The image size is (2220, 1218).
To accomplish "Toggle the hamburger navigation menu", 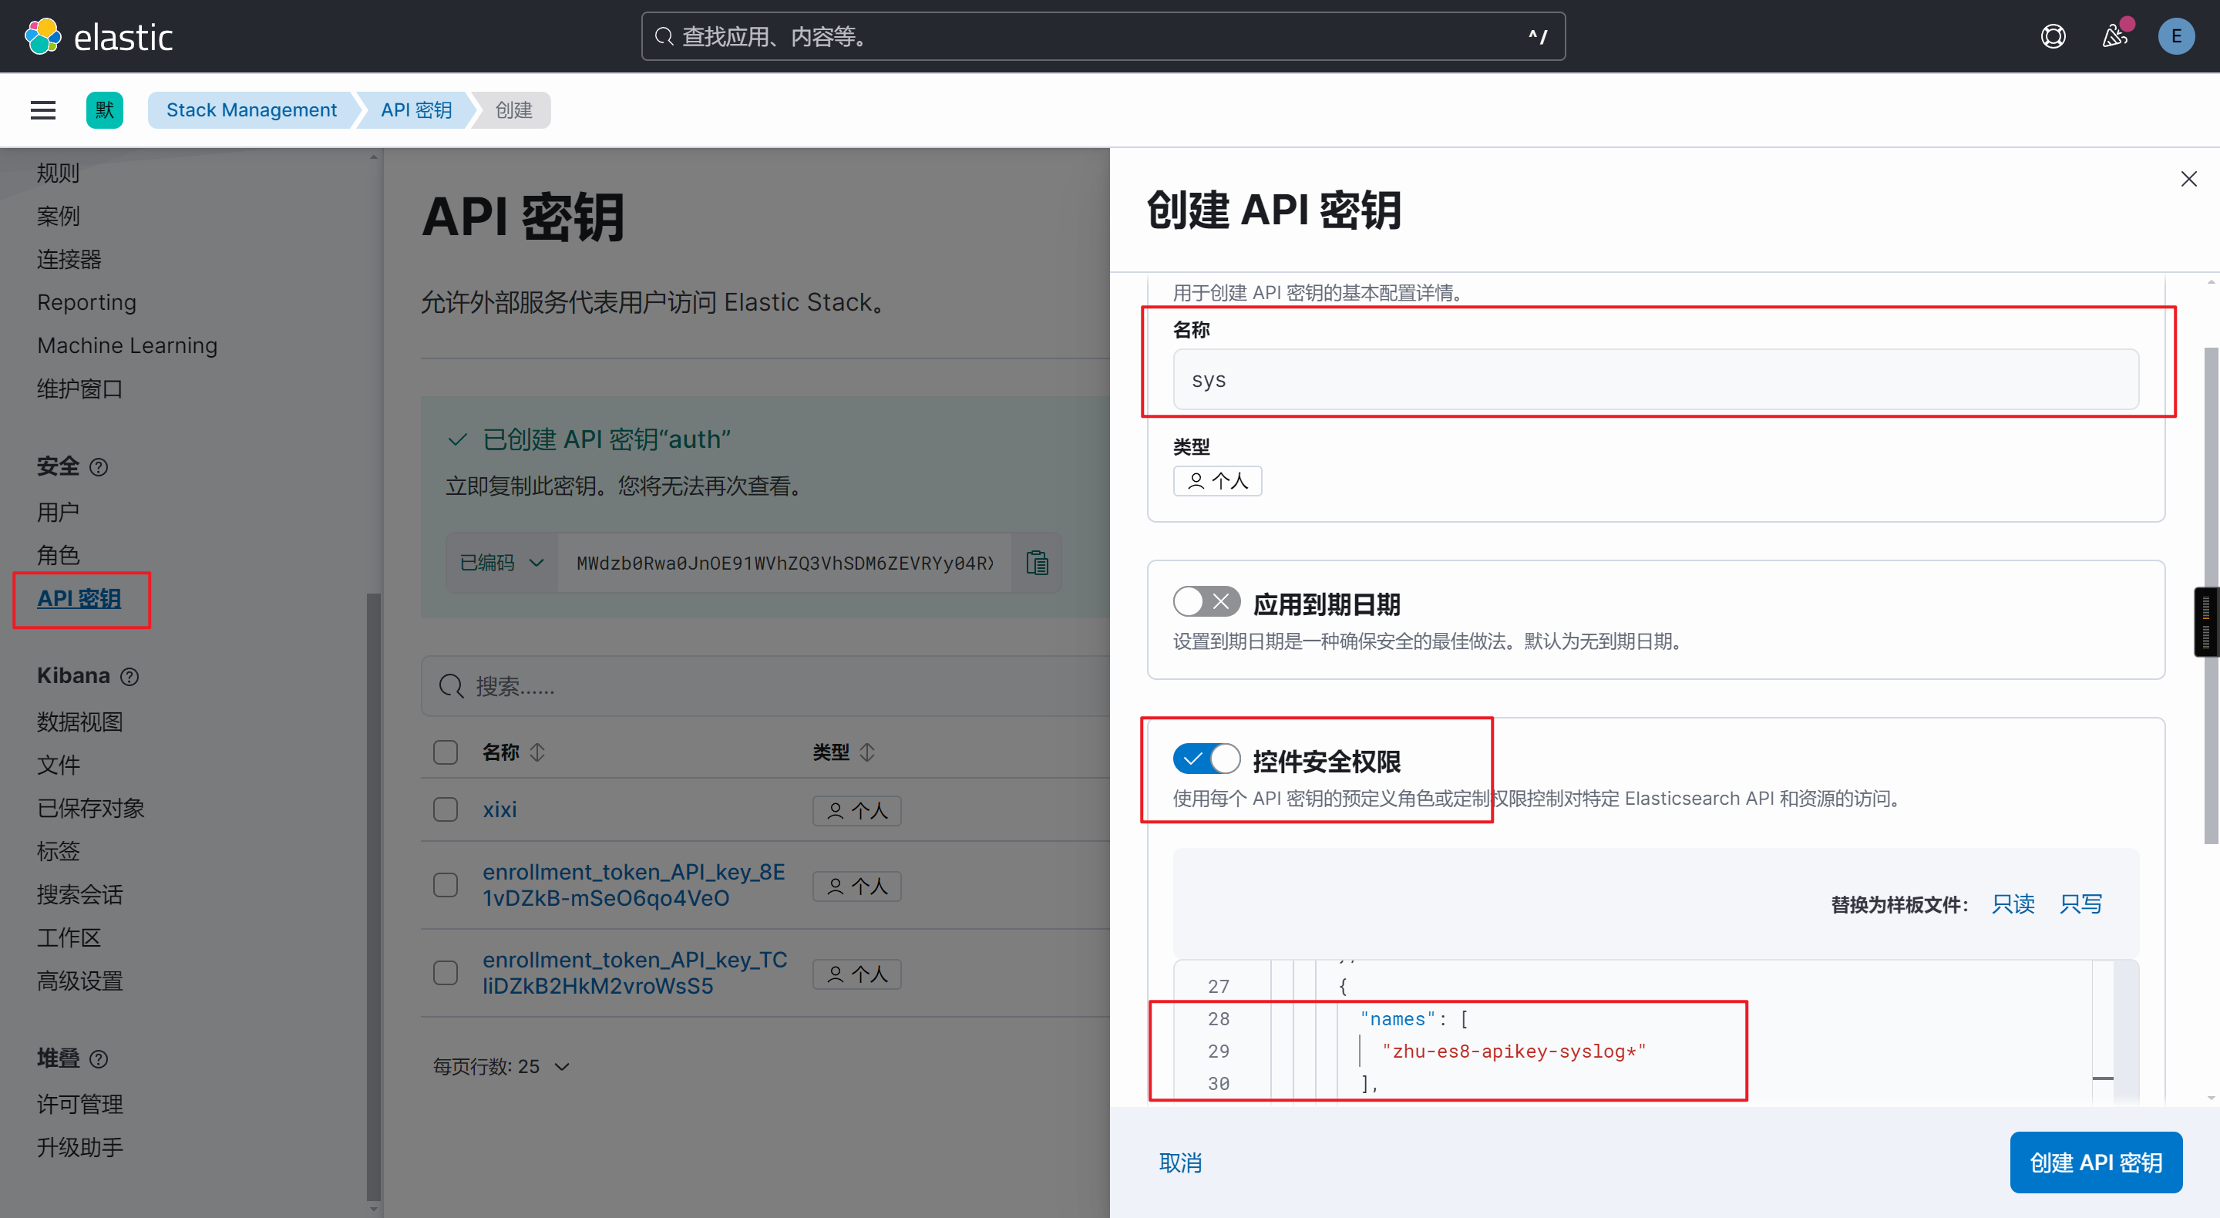I will click(x=43, y=109).
